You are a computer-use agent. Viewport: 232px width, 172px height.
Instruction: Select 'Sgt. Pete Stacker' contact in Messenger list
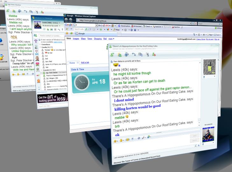[x=54, y=72]
